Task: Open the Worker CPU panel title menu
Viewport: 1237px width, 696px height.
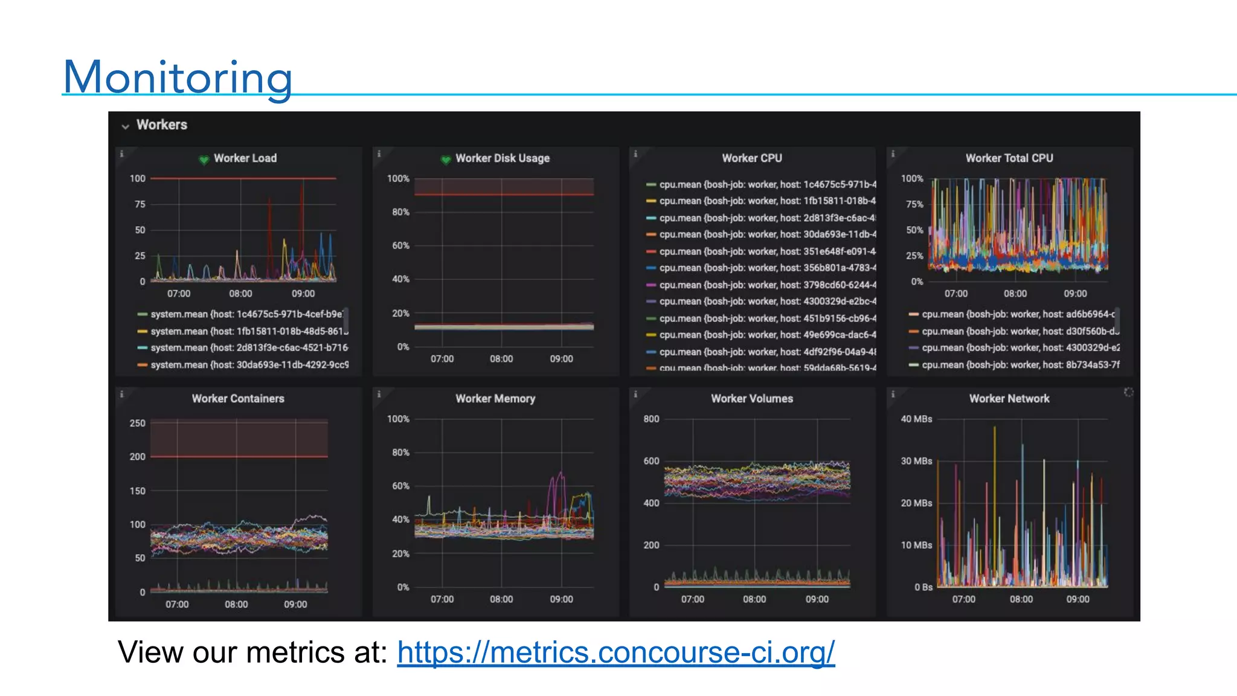Action: tap(751, 158)
